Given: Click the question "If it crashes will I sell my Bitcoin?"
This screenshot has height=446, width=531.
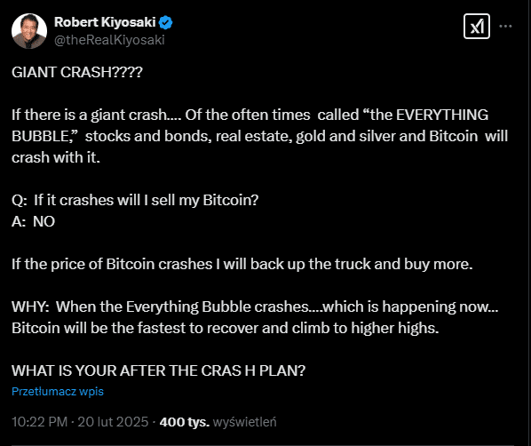Looking at the screenshot, I should [x=135, y=200].
